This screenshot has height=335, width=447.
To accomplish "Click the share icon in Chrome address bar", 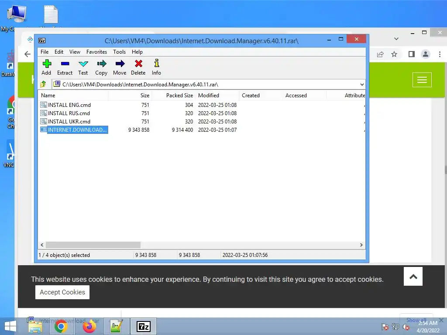I will (x=380, y=54).
